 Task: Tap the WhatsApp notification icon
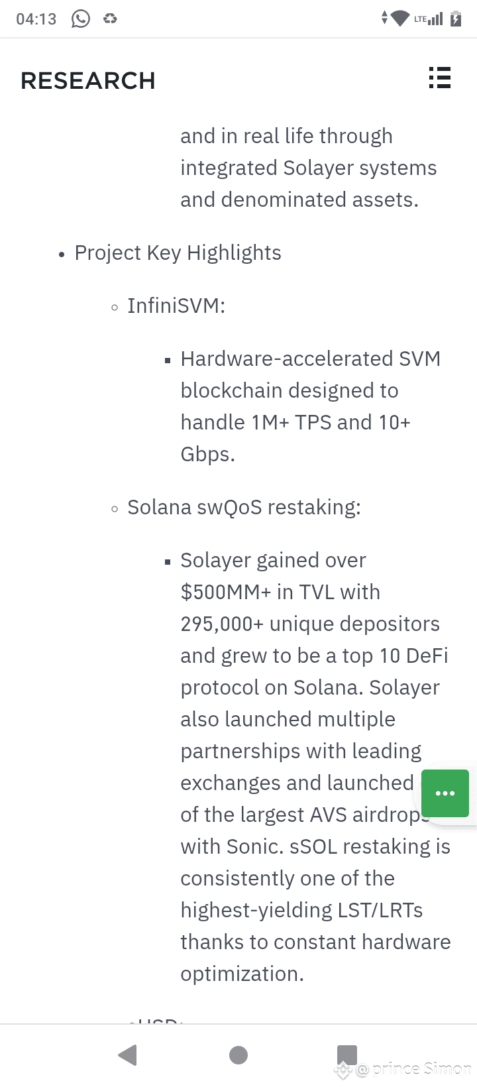click(81, 19)
